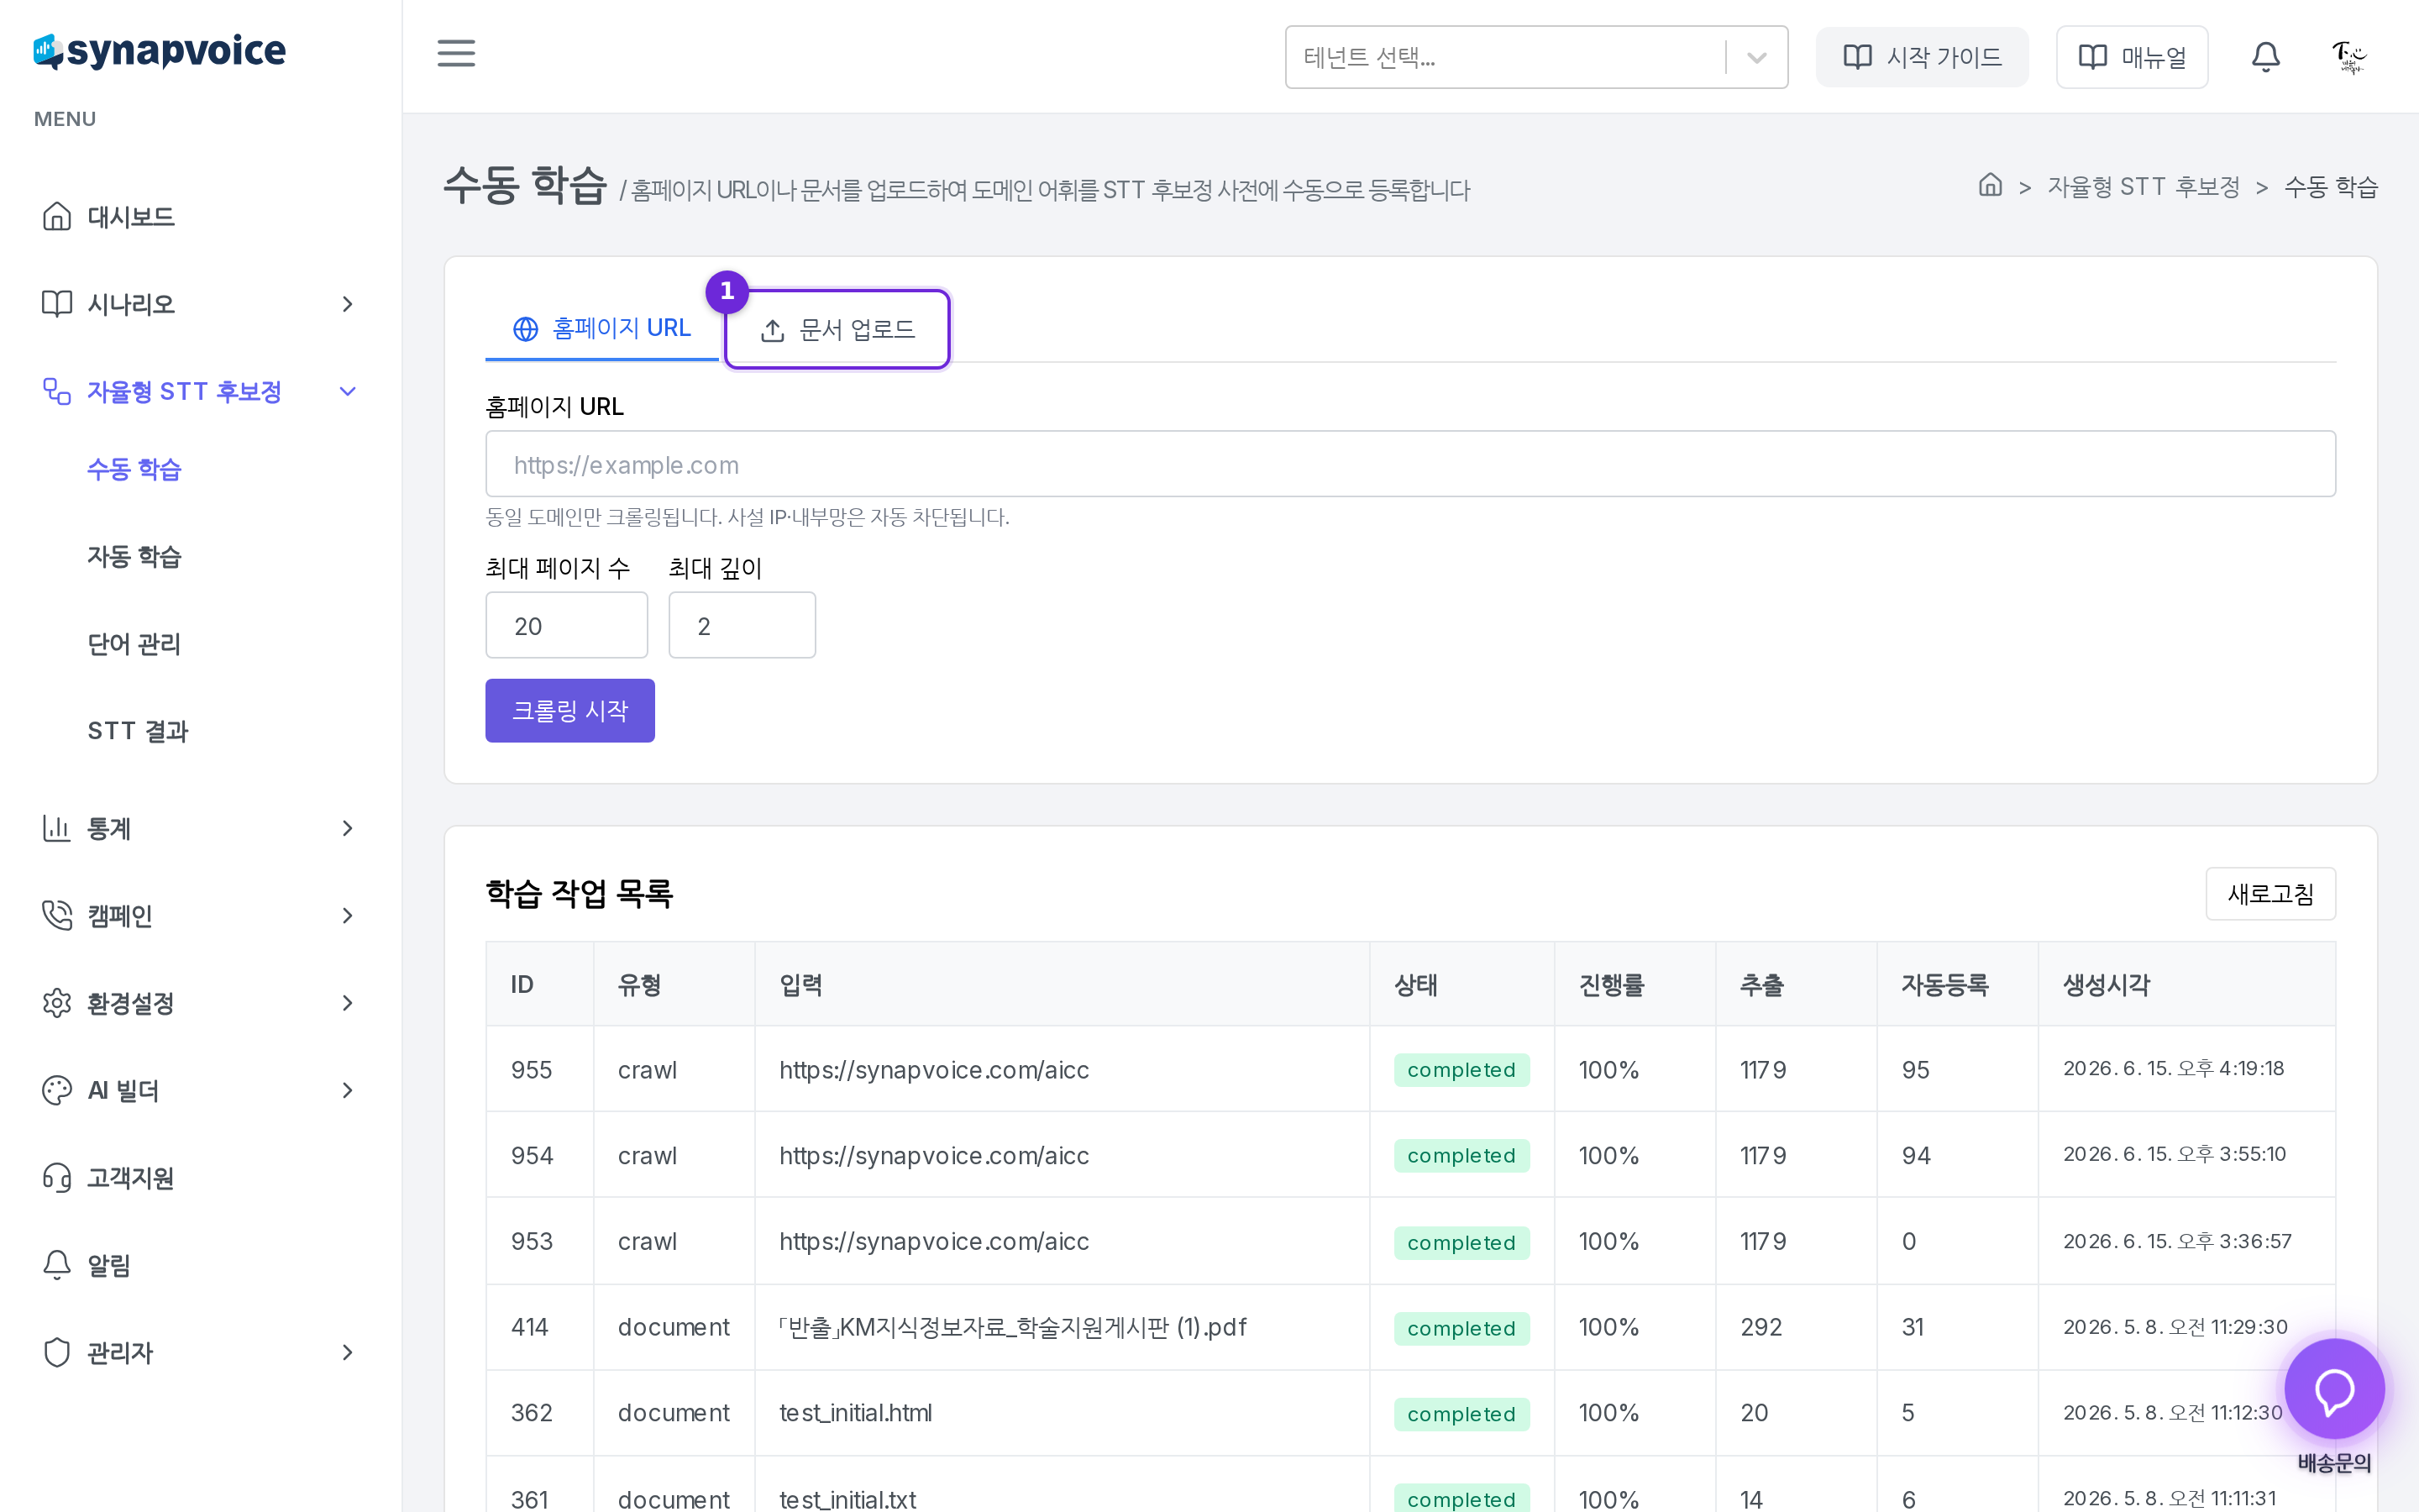This screenshot has width=2419, height=1512.
Task: Expand the AI 빌더 menu chevron
Action: point(347,1090)
